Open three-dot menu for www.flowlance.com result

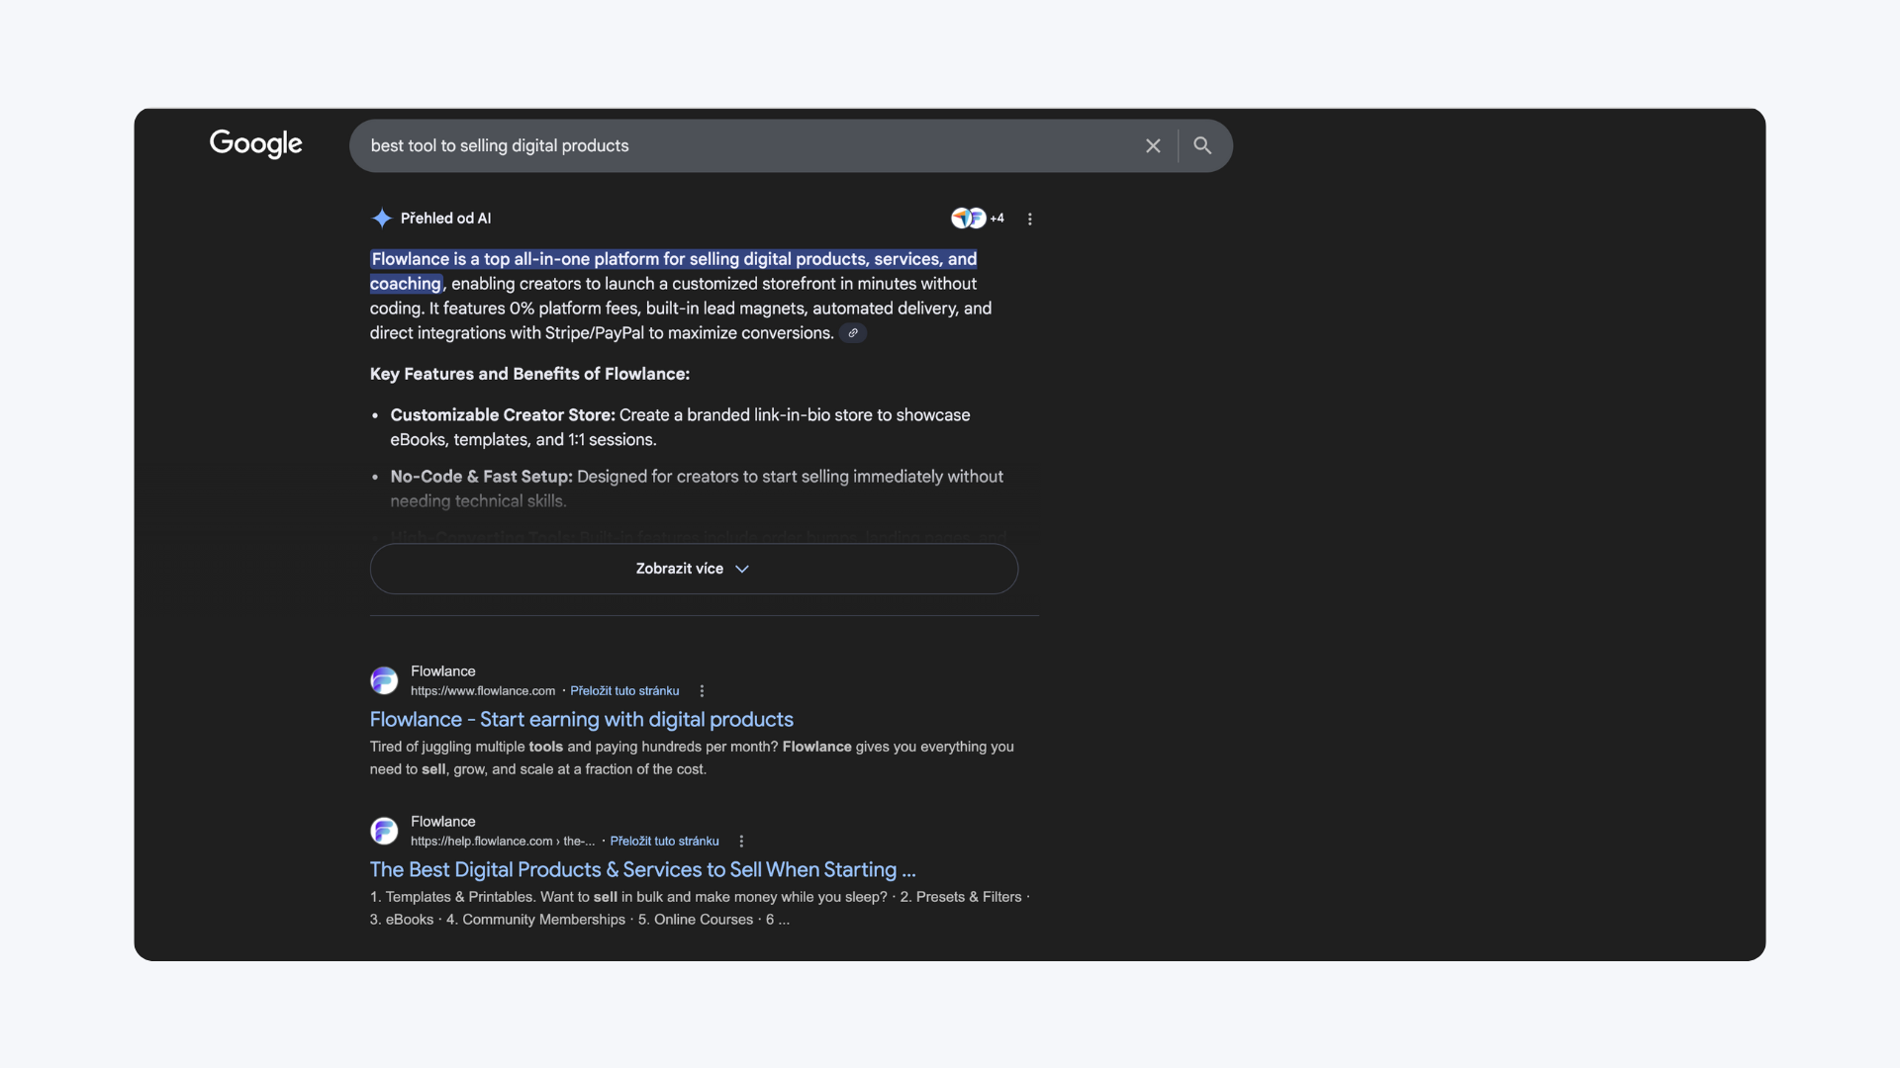pos(702,691)
